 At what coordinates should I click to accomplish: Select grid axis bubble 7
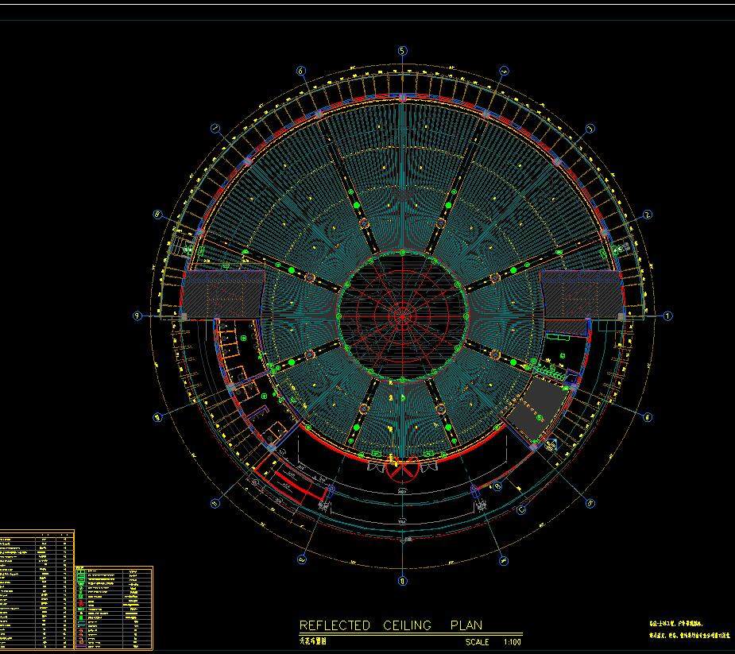[215, 129]
